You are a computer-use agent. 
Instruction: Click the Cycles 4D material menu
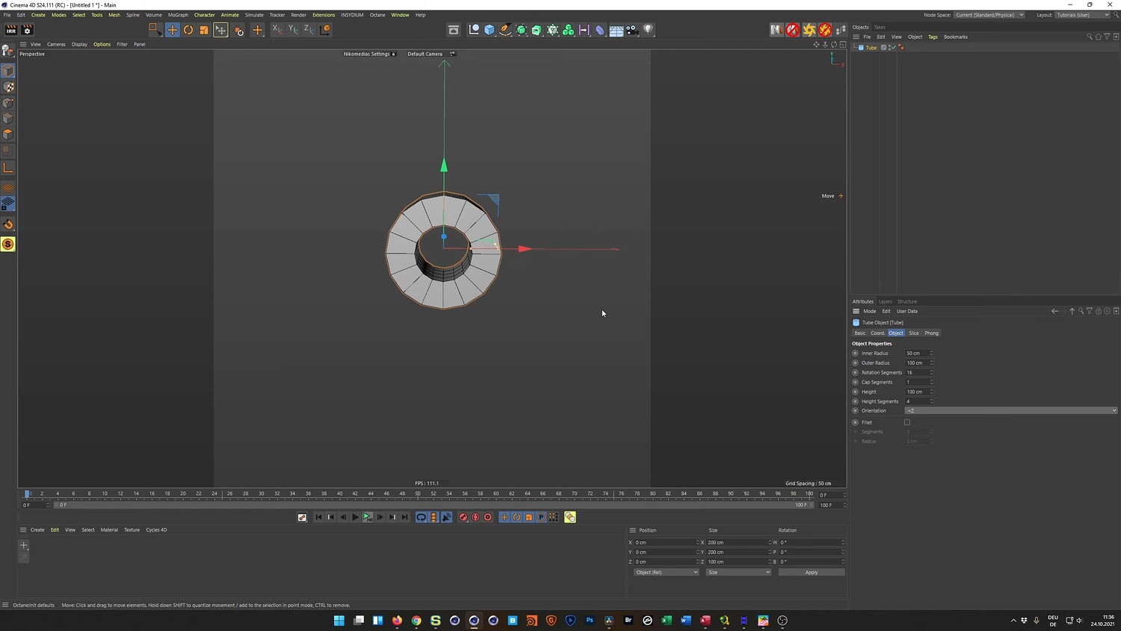coord(156,530)
